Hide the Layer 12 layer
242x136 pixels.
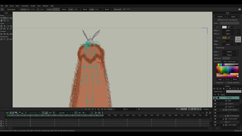click(x=215, y=107)
